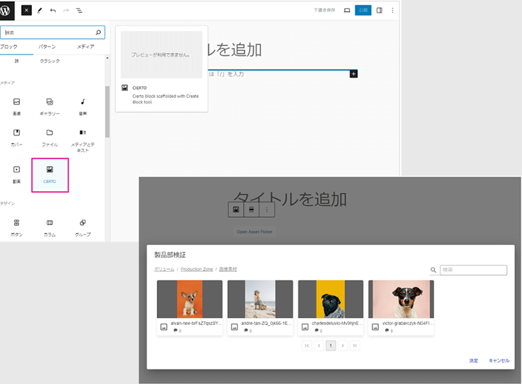Insert the CIERTO block

pos(50,175)
